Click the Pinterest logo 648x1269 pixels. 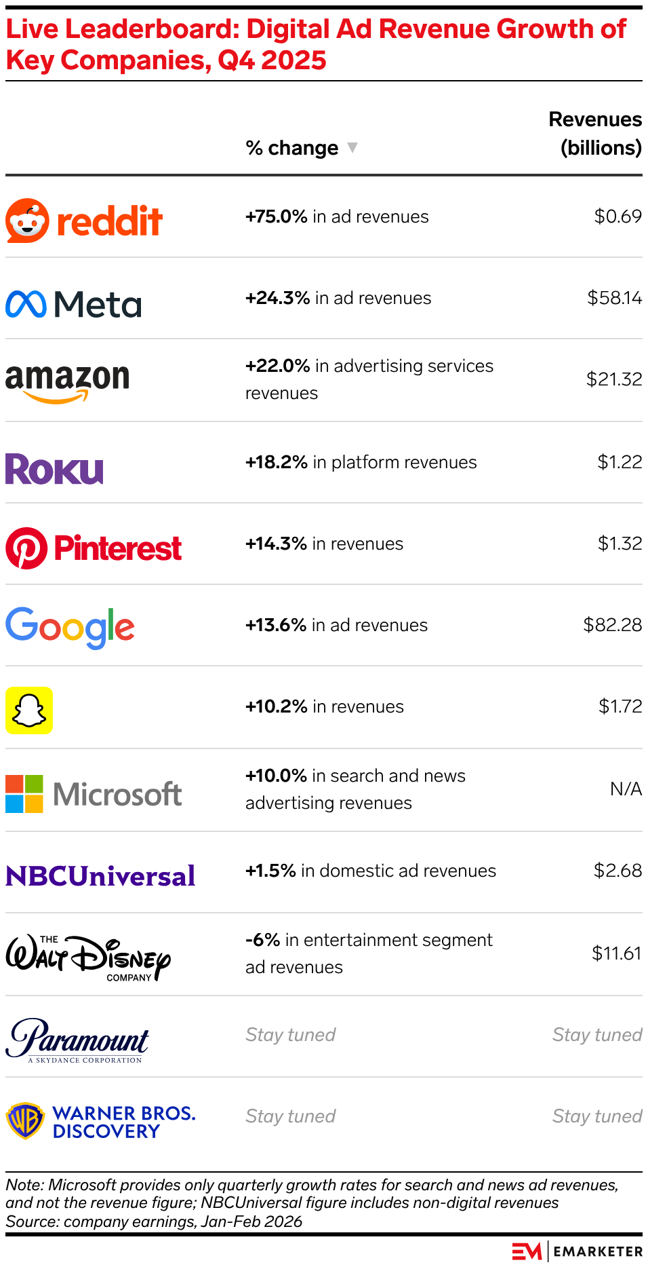(x=94, y=548)
